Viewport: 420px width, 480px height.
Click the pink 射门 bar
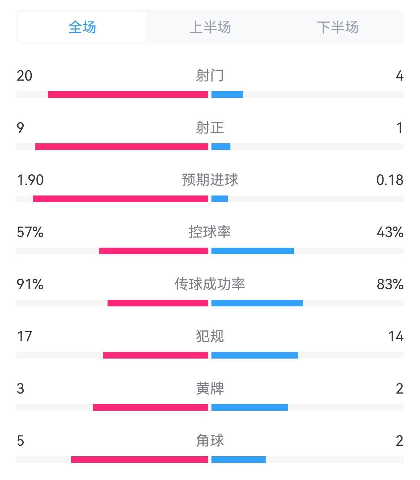128,94
